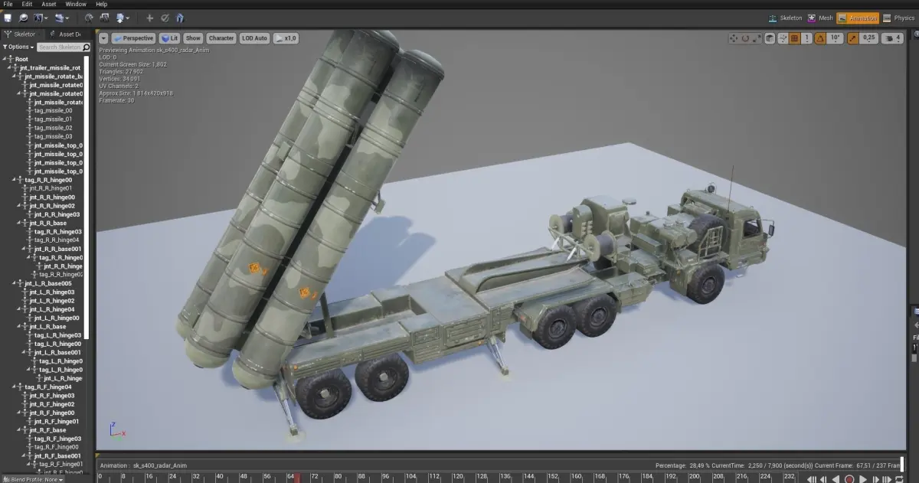Image resolution: width=919 pixels, height=483 pixels.
Task: Jump to the animation's first frame
Action: (812, 479)
